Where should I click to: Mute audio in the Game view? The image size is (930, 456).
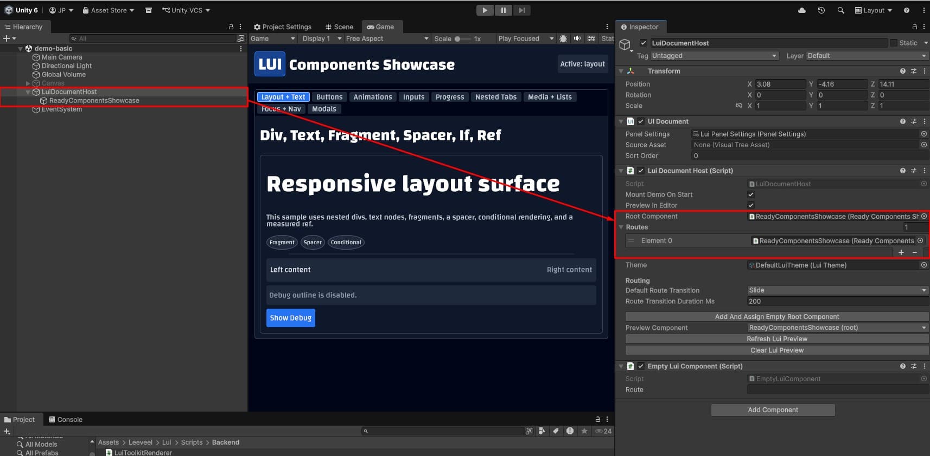pyautogui.click(x=577, y=38)
